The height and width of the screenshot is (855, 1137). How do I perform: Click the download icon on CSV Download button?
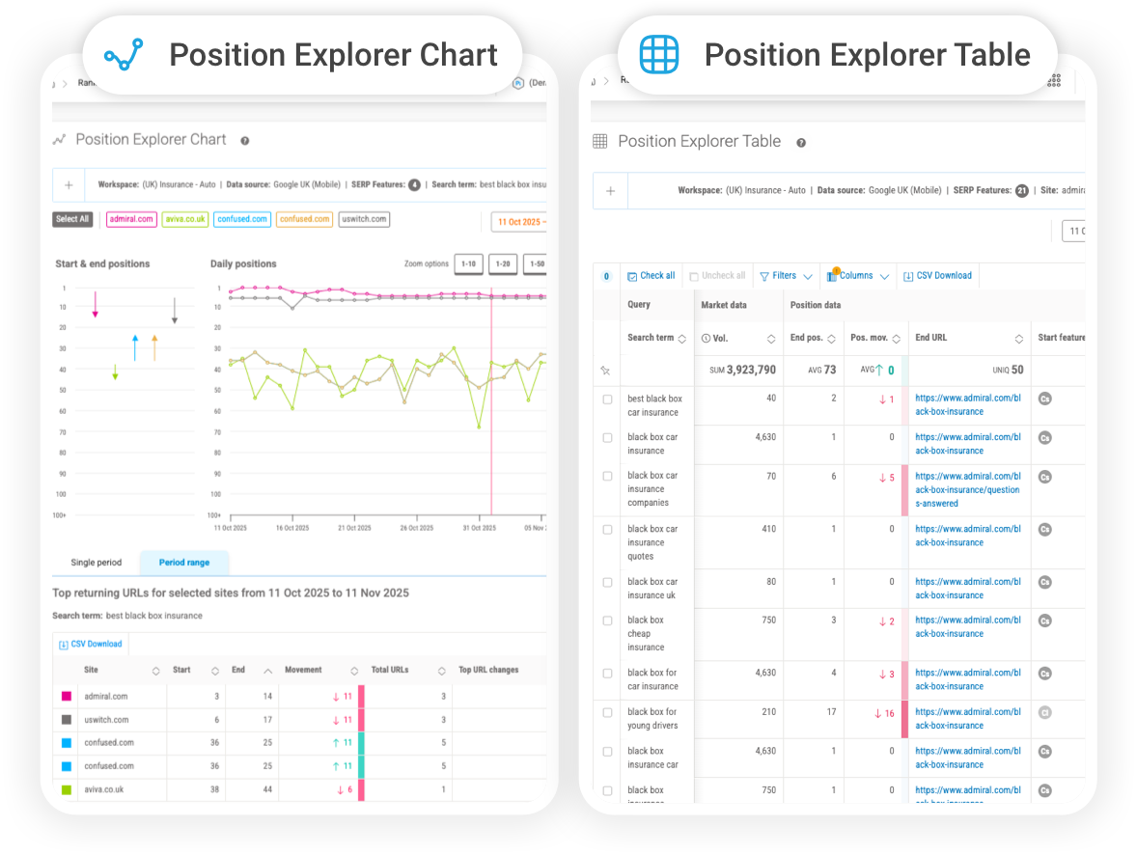tap(906, 275)
